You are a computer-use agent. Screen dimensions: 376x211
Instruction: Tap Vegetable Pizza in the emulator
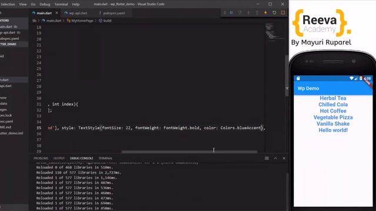coord(333,117)
